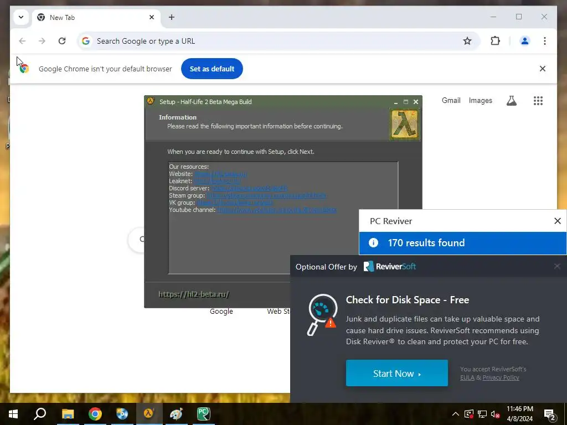The height and width of the screenshot is (425, 567).
Task: Click the Google shortcut tile label
Action: (x=221, y=311)
